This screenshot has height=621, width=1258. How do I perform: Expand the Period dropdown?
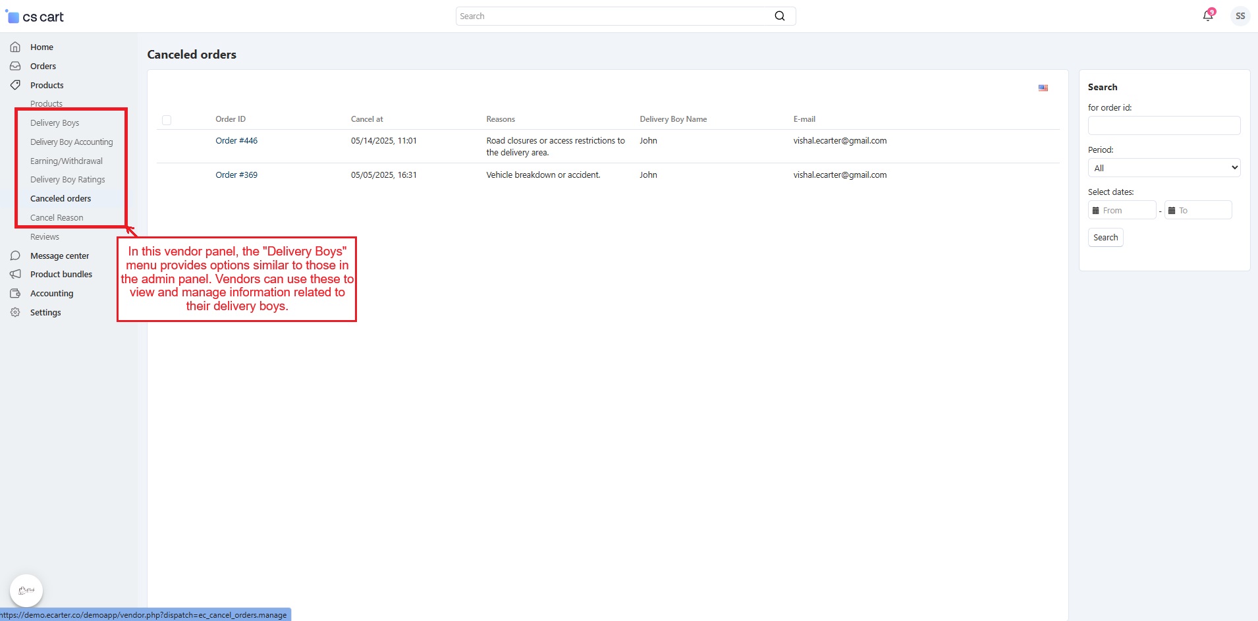1163,168
